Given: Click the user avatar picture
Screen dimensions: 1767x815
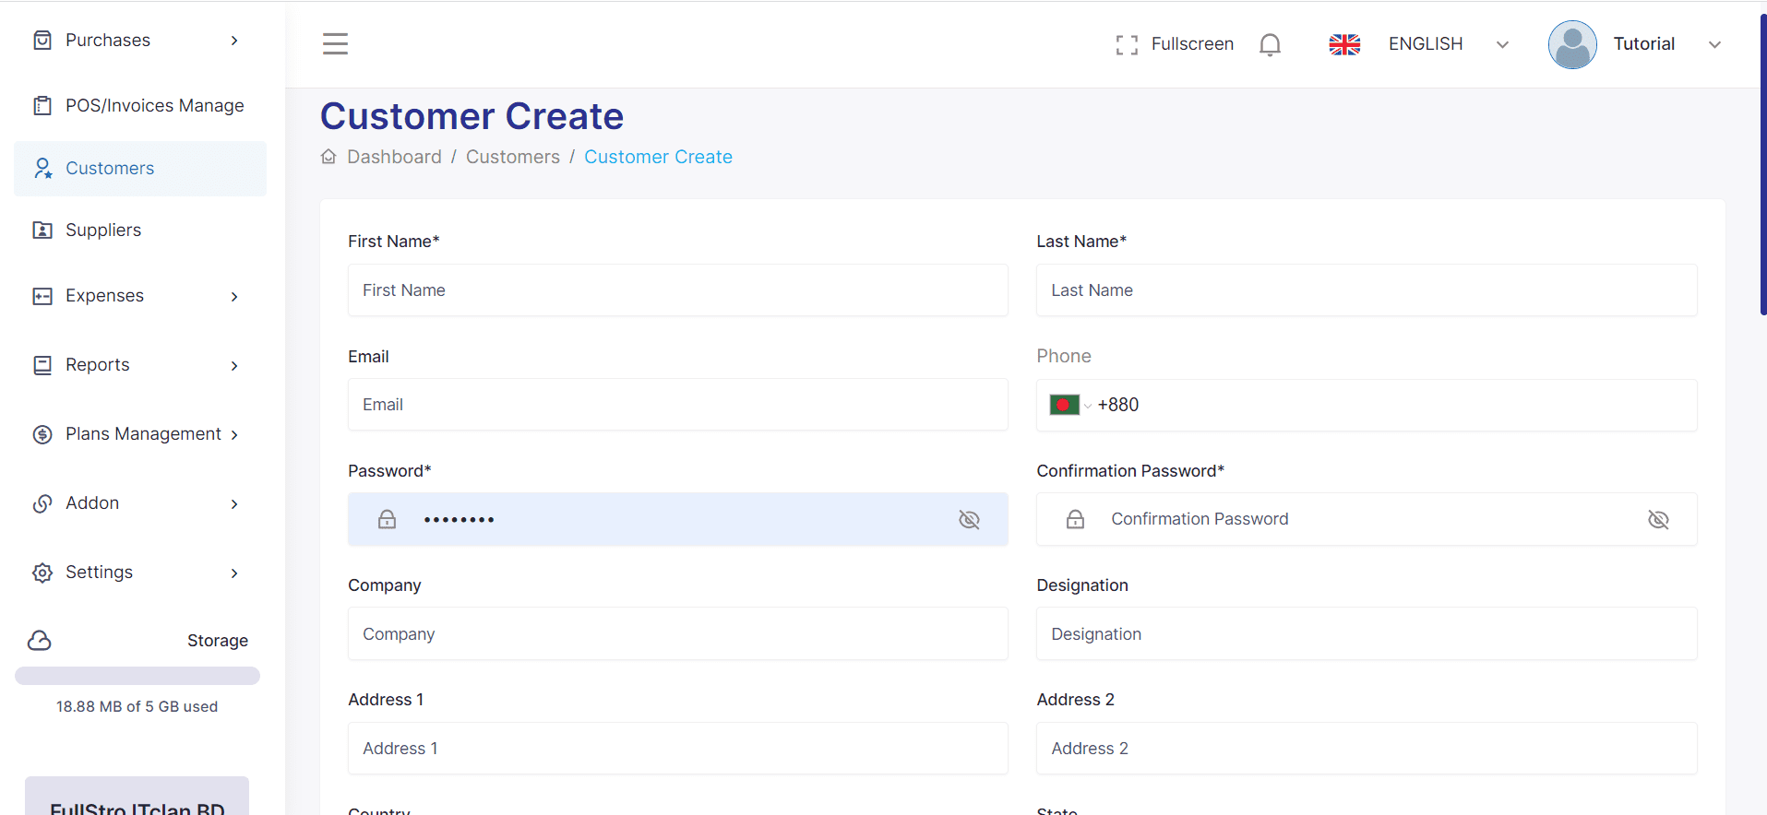Looking at the screenshot, I should tap(1571, 44).
